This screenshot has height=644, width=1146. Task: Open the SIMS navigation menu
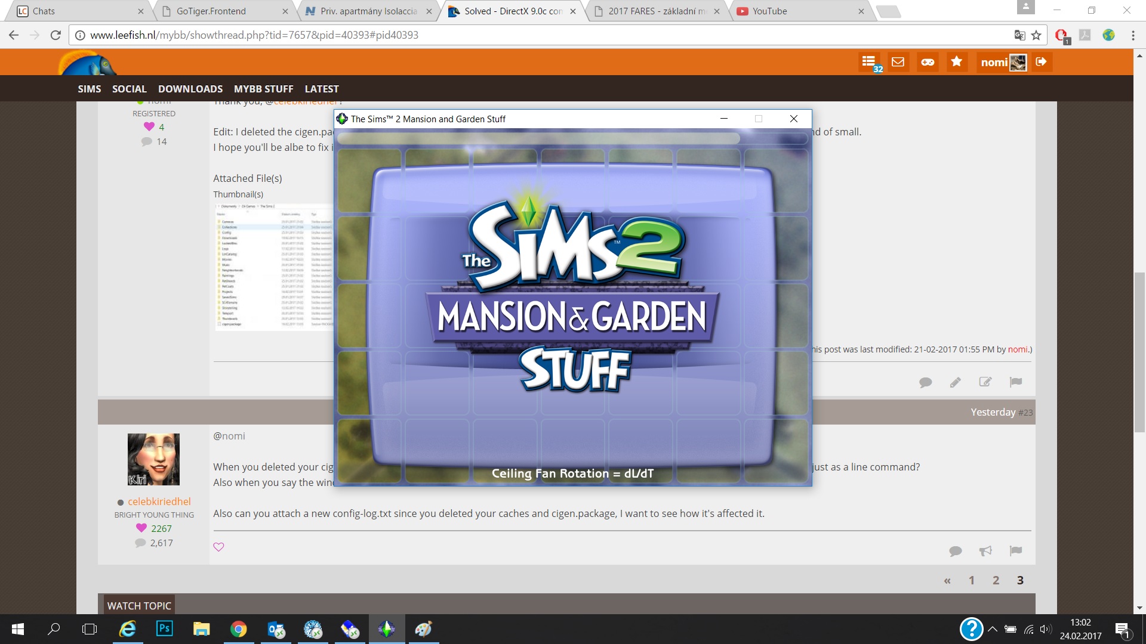[x=90, y=89]
